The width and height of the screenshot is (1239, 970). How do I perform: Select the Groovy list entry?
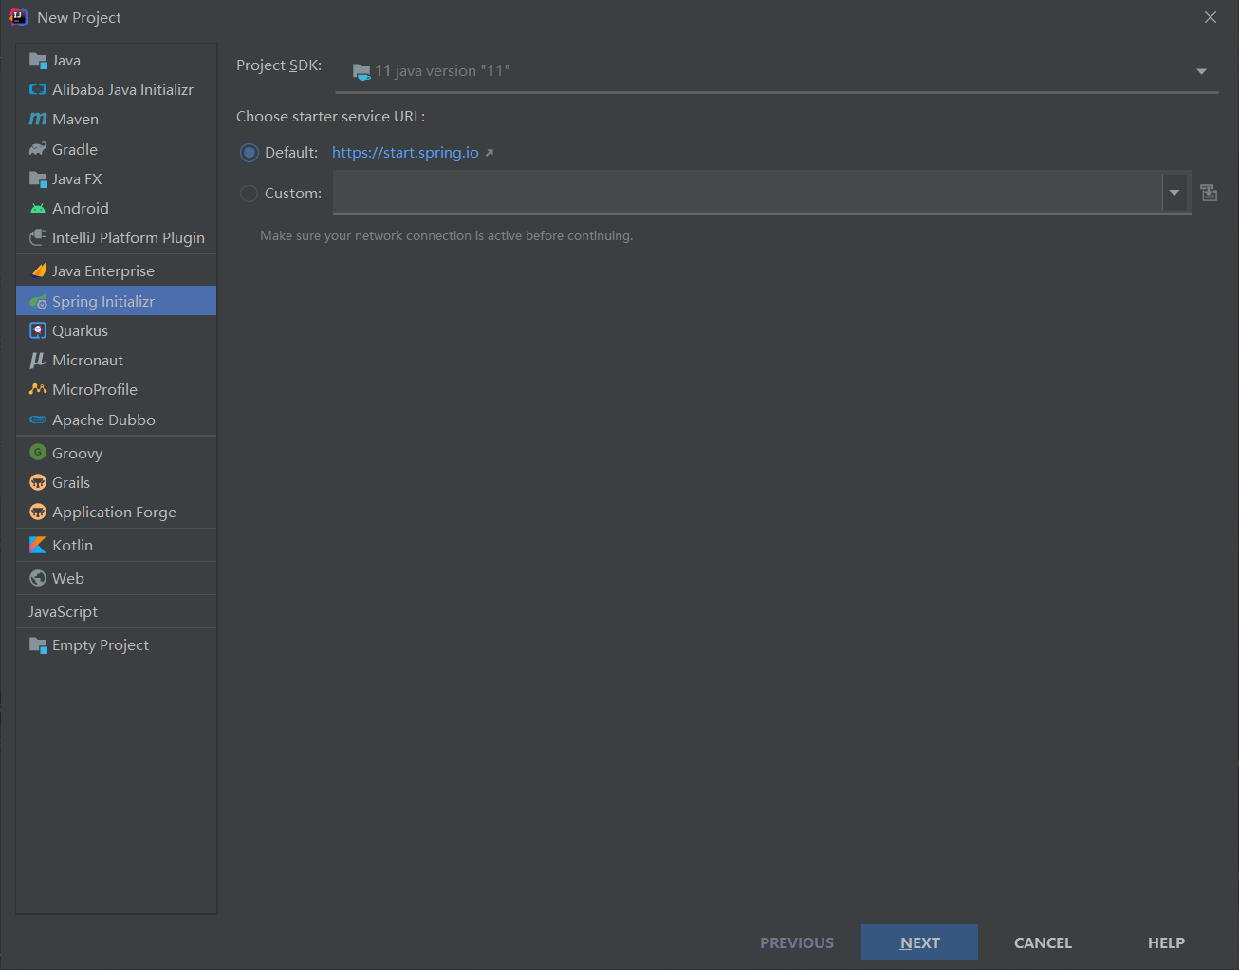117,453
